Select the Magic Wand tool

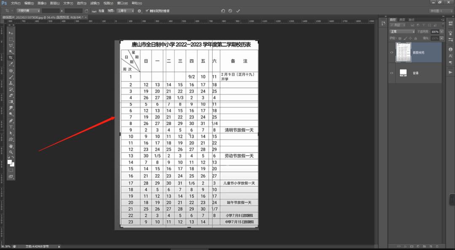click(x=11, y=51)
